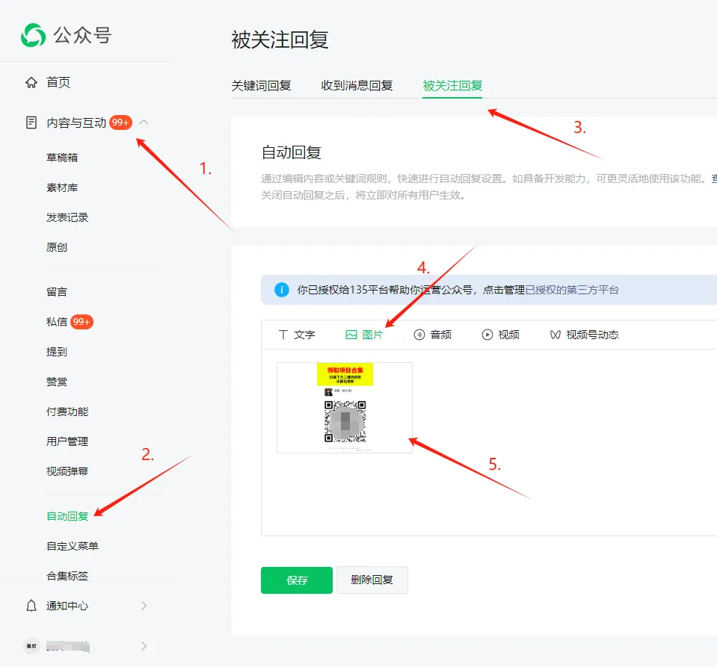Switch to the 关键词回复 tab
The image size is (717, 667).
261,85
